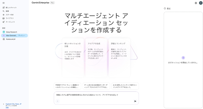203x109 pixels.
Task: Click the プレビュー label on Idea Generation
Action: pos(21,35)
